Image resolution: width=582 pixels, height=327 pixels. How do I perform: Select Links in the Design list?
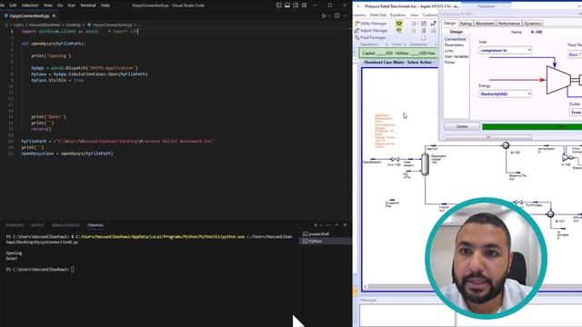(x=448, y=51)
